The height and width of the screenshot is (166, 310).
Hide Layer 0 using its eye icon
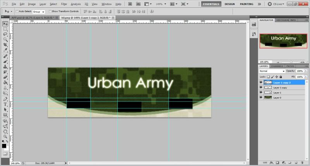tap(260, 98)
